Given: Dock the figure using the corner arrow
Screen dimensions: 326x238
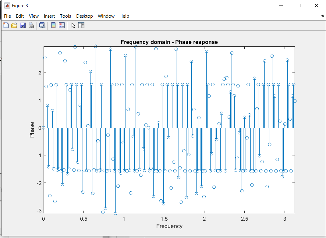Looking at the screenshot, I should (323, 16).
